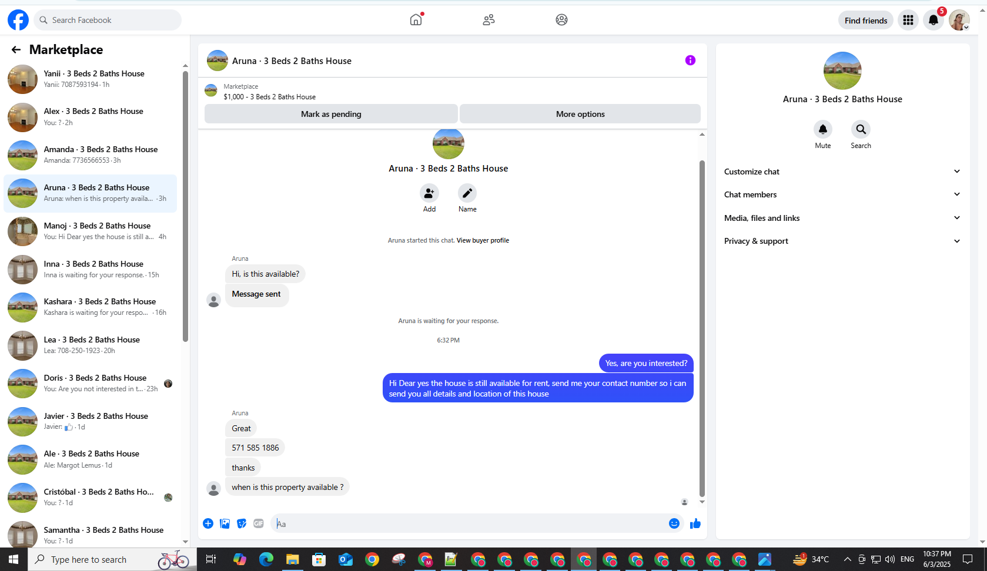Open the Lea conversation
The width and height of the screenshot is (987, 571).
click(x=91, y=345)
